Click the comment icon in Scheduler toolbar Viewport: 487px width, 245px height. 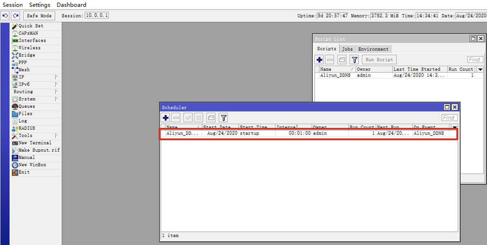pos(211,118)
